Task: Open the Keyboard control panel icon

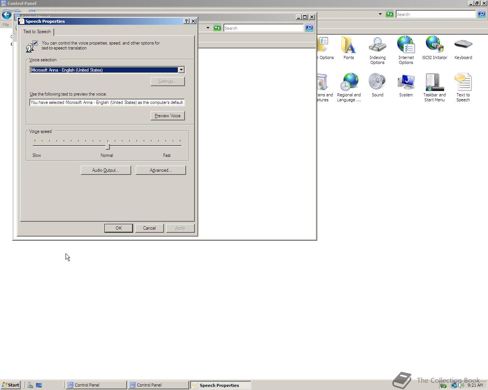Action: point(463,48)
